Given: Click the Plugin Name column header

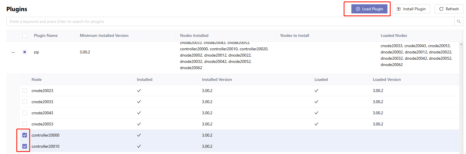Looking at the screenshot, I should click(46, 35).
